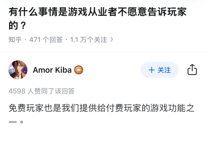Screen dimensions: 207x141
Task: Tap the username Amor Kiba
Action: click(x=52, y=70)
